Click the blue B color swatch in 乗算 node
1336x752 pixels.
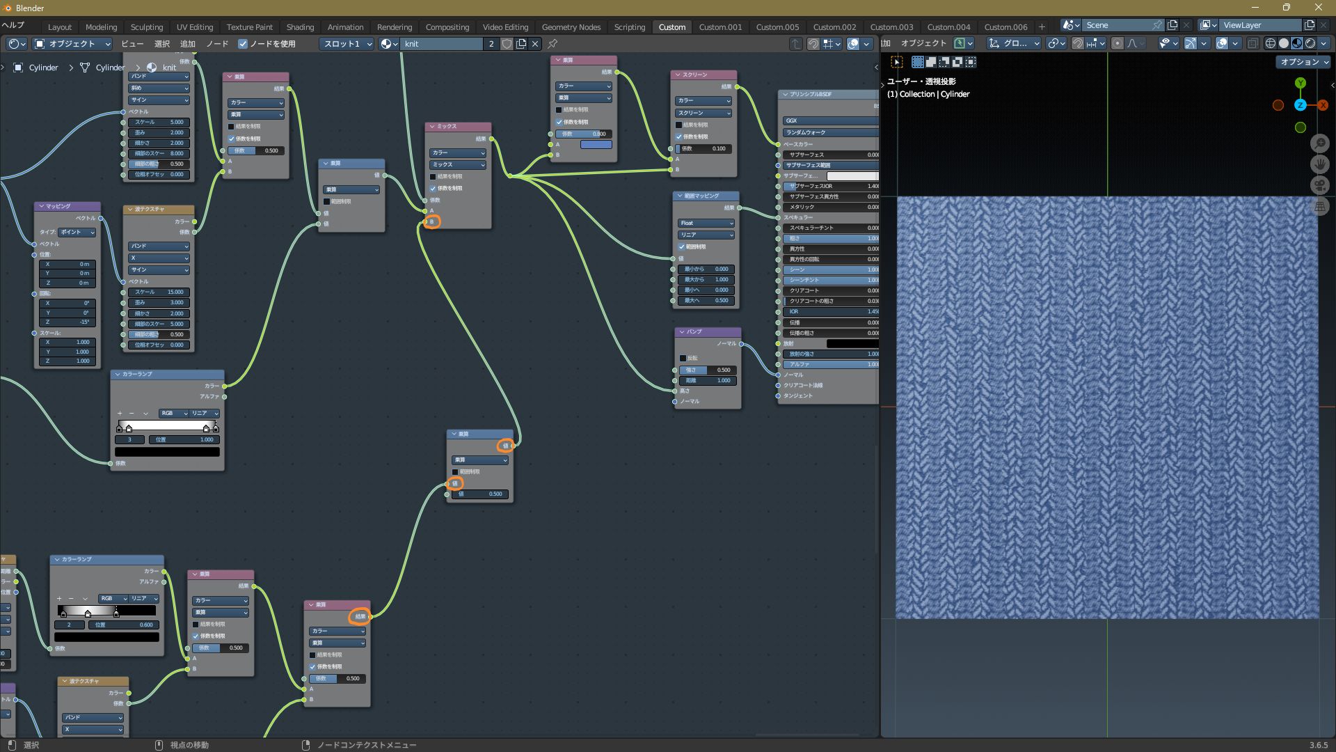coord(596,144)
